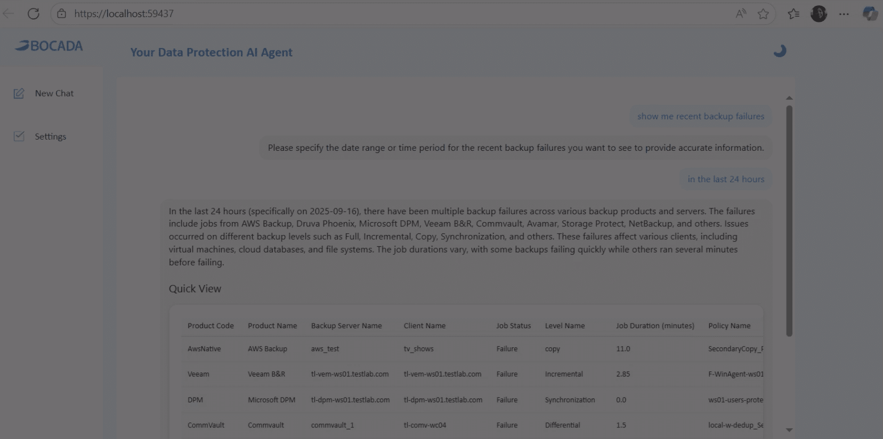Add this page to favorites star
The height and width of the screenshot is (439, 883).
coord(763,14)
